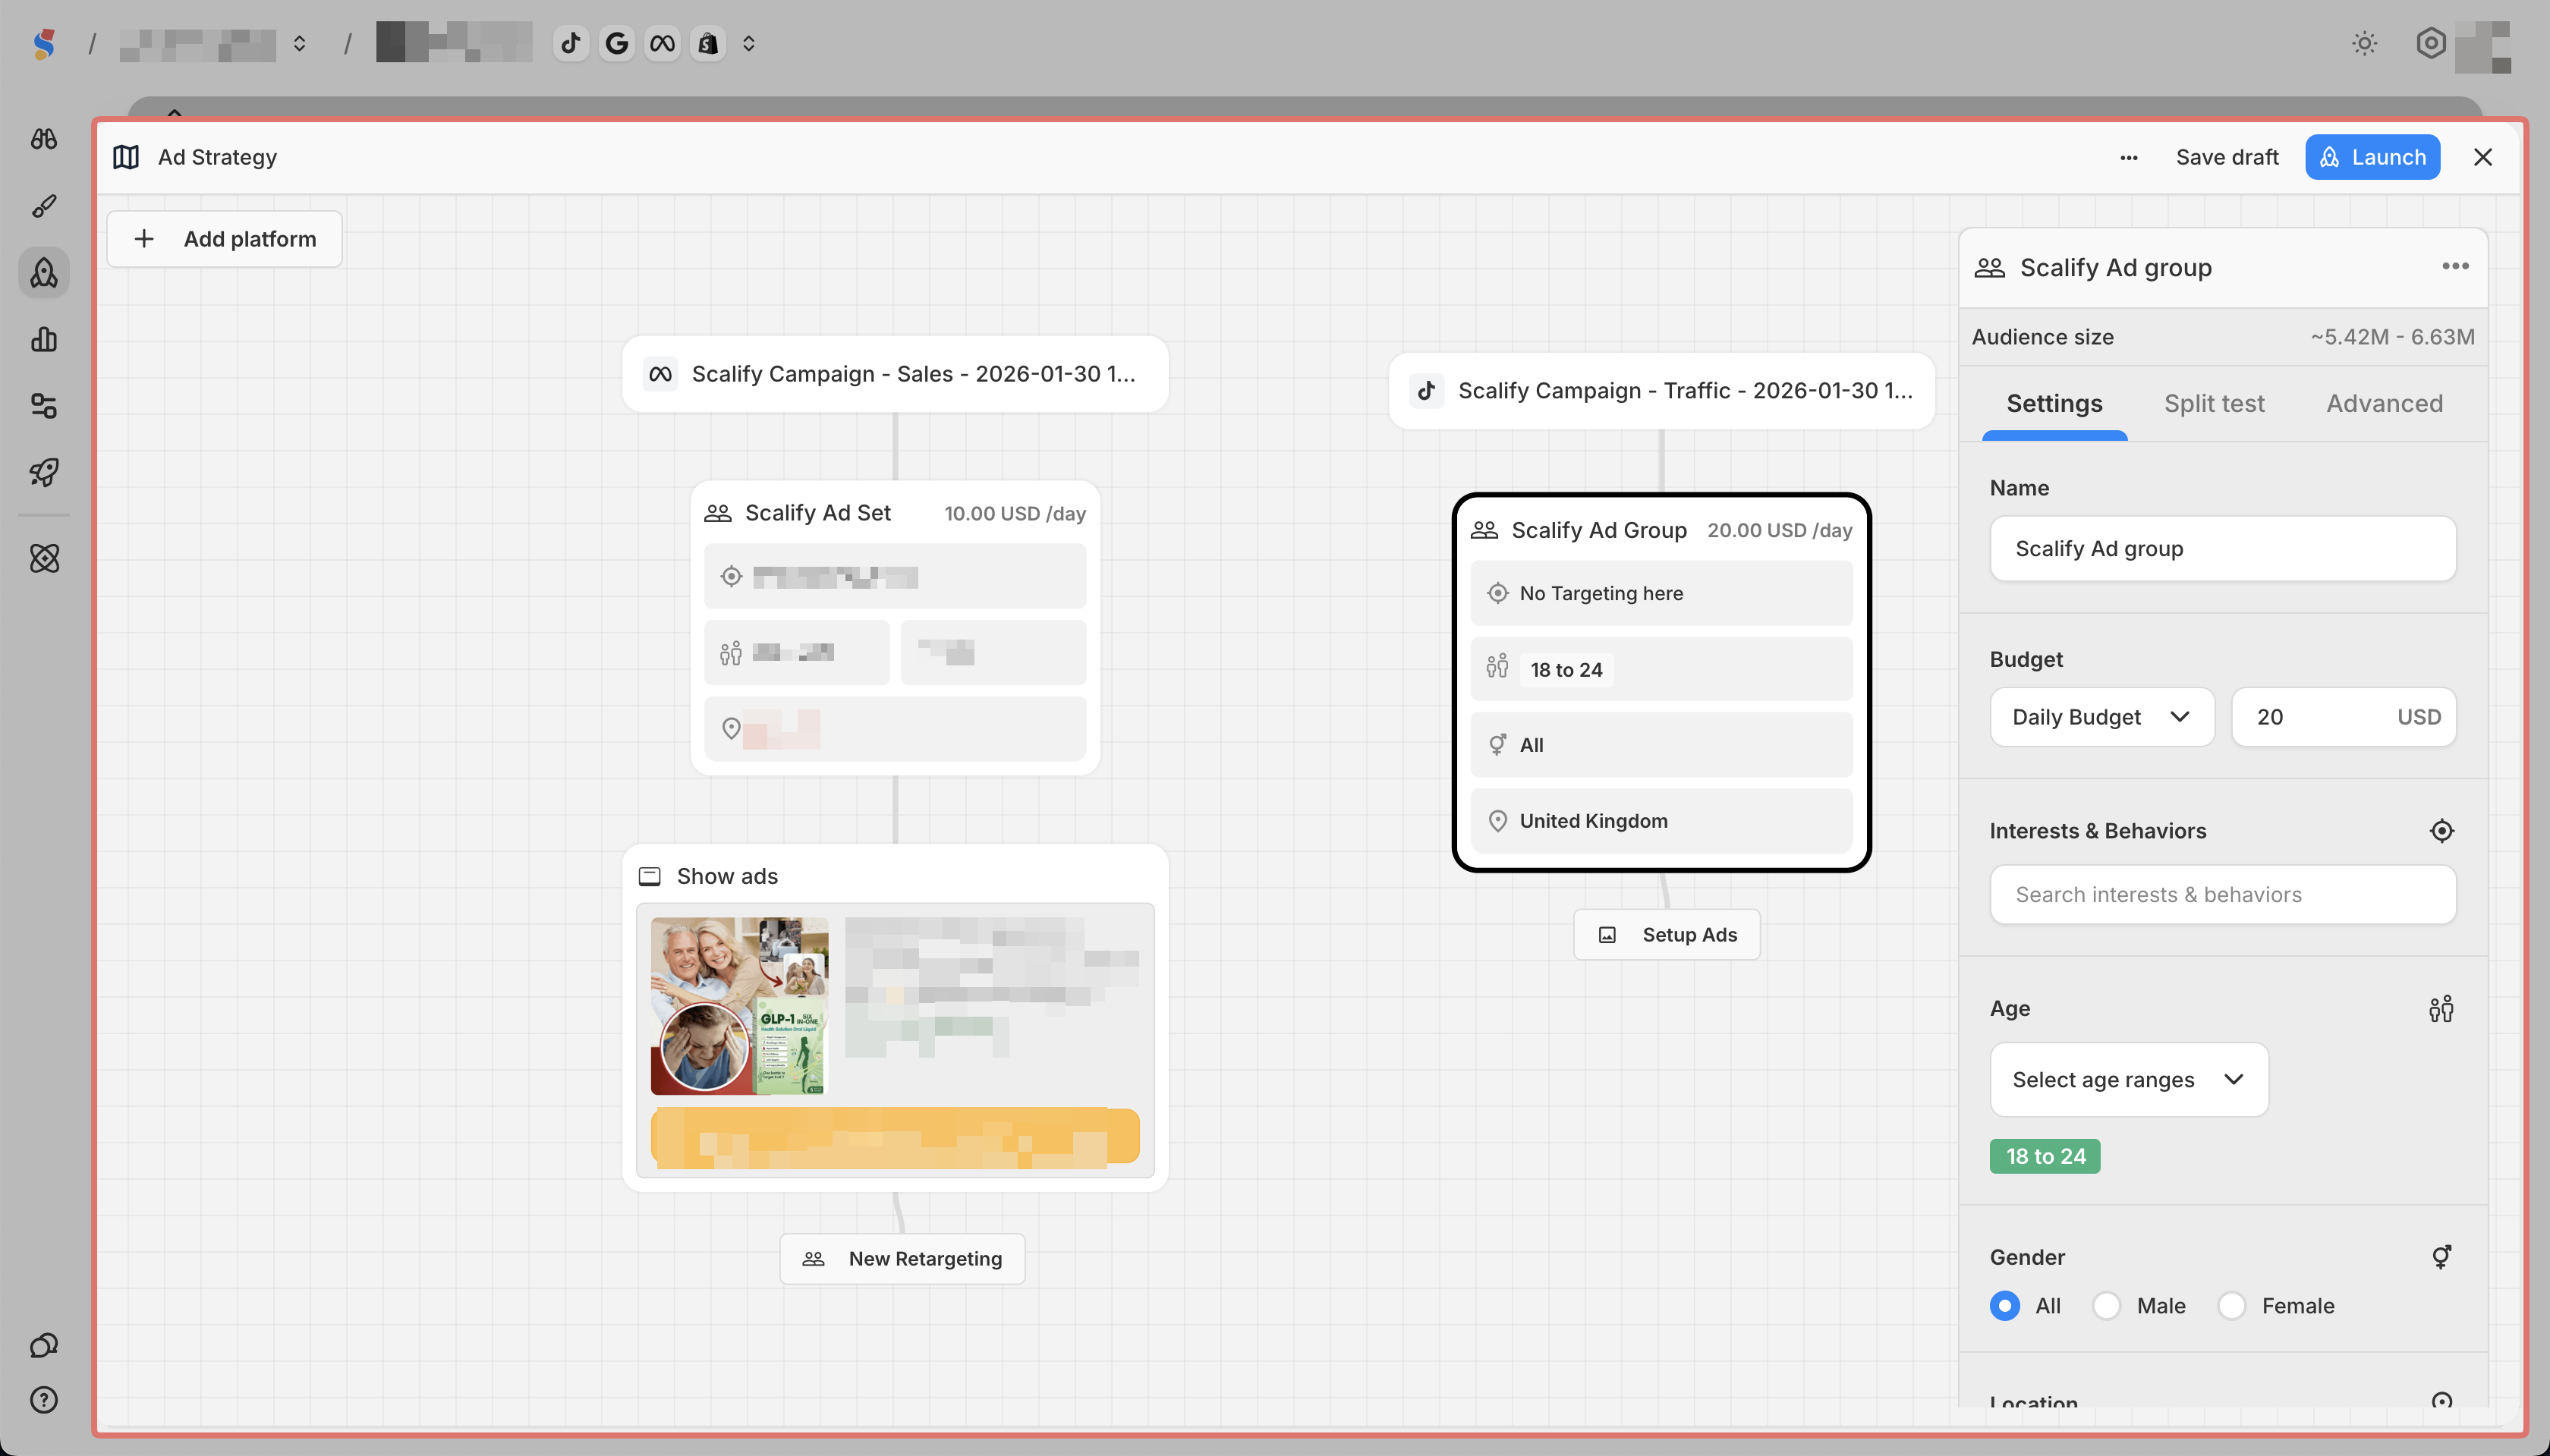This screenshot has height=1456, width=2550.
Task: Click the Add platform button
Action: click(225, 239)
